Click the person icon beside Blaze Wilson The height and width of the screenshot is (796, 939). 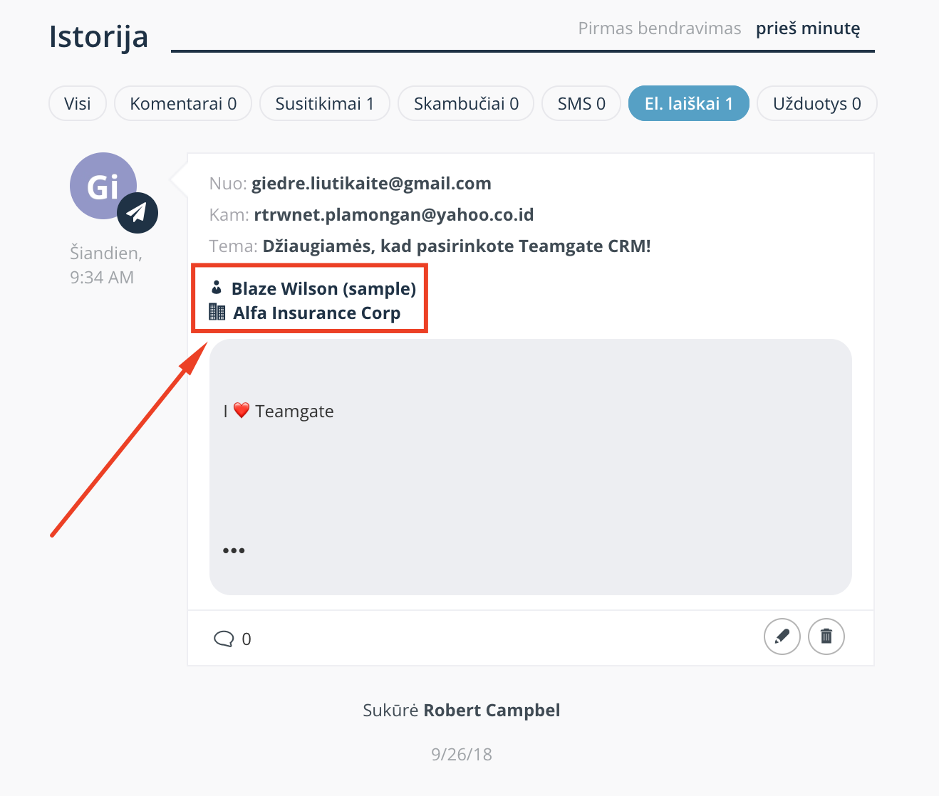217,288
